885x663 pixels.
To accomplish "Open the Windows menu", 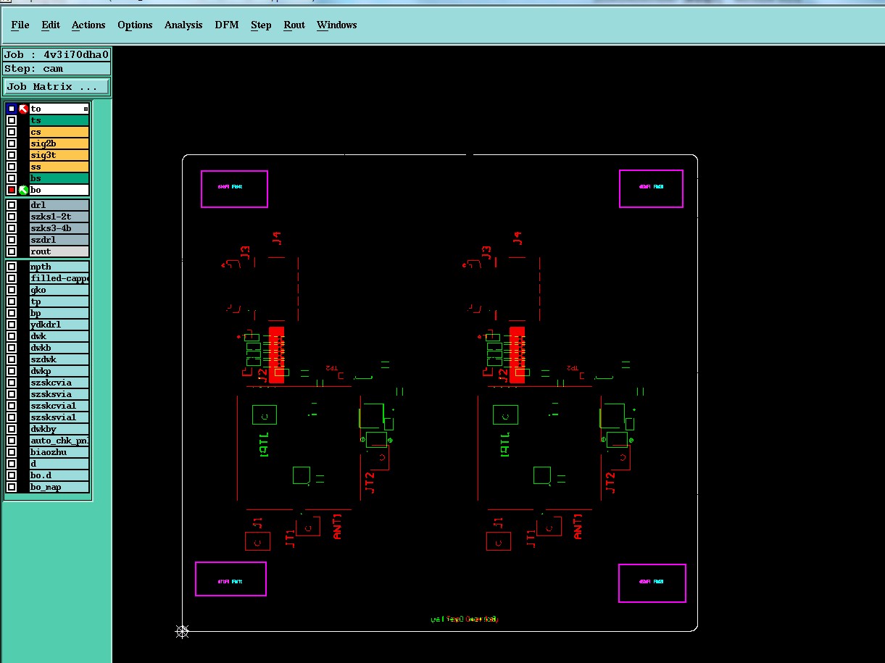I will click(x=337, y=25).
